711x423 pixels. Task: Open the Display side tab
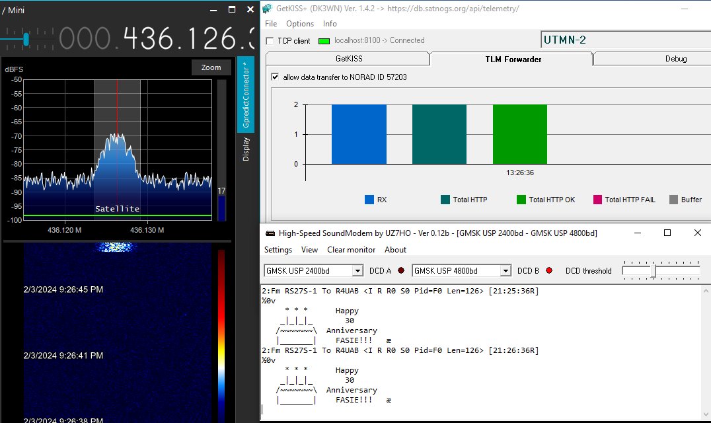click(x=246, y=149)
